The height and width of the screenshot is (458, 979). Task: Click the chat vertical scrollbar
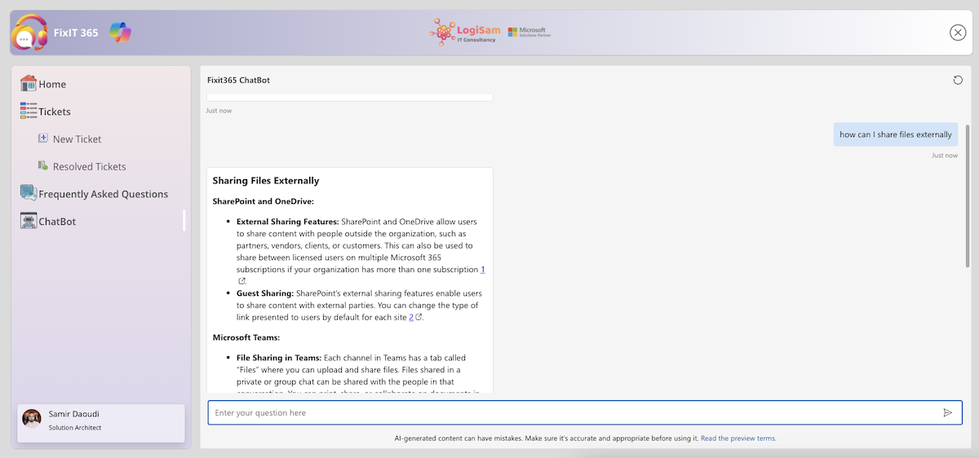point(968,196)
